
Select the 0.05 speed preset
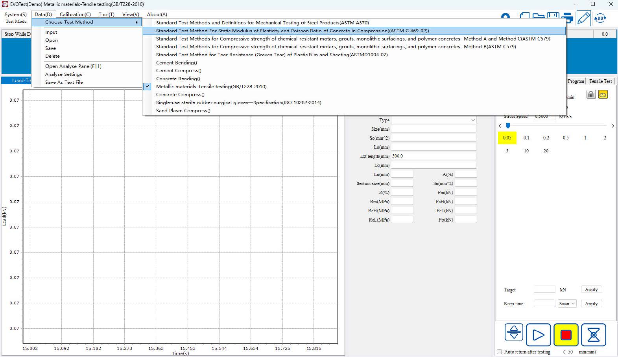pos(507,138)
